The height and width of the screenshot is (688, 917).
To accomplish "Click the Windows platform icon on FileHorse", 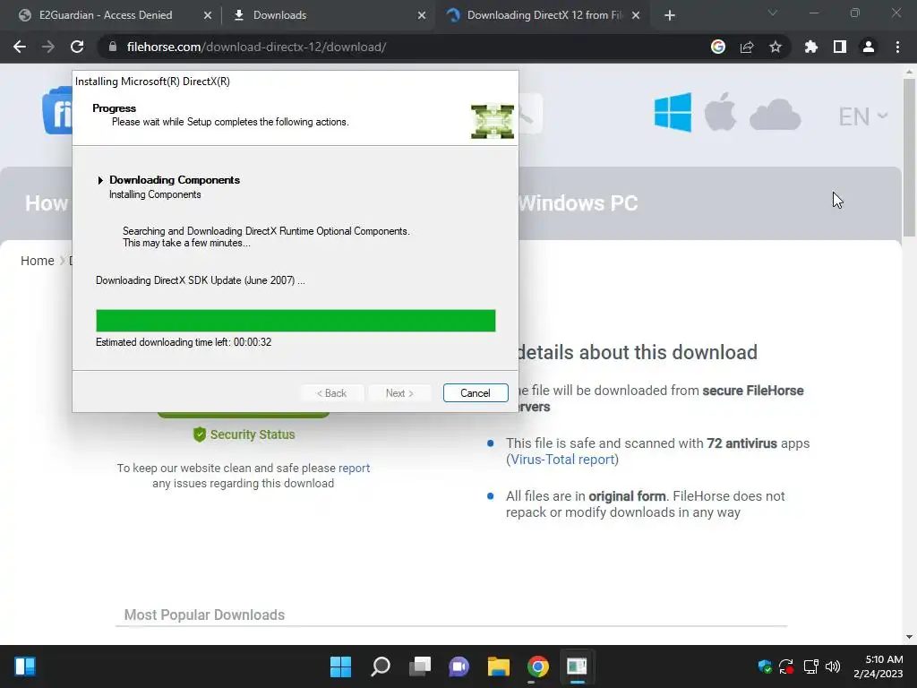I will (x=673, y=112).
